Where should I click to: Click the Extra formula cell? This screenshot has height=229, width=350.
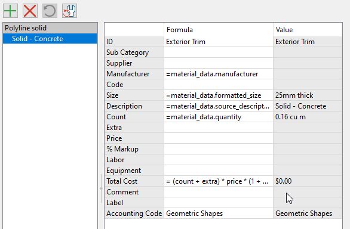coord(219,128)
